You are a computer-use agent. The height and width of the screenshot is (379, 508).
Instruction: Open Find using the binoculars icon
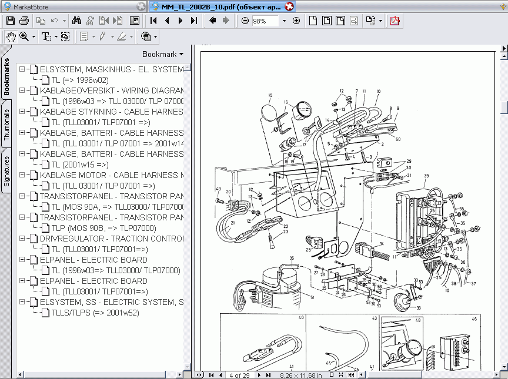point(76,20)
